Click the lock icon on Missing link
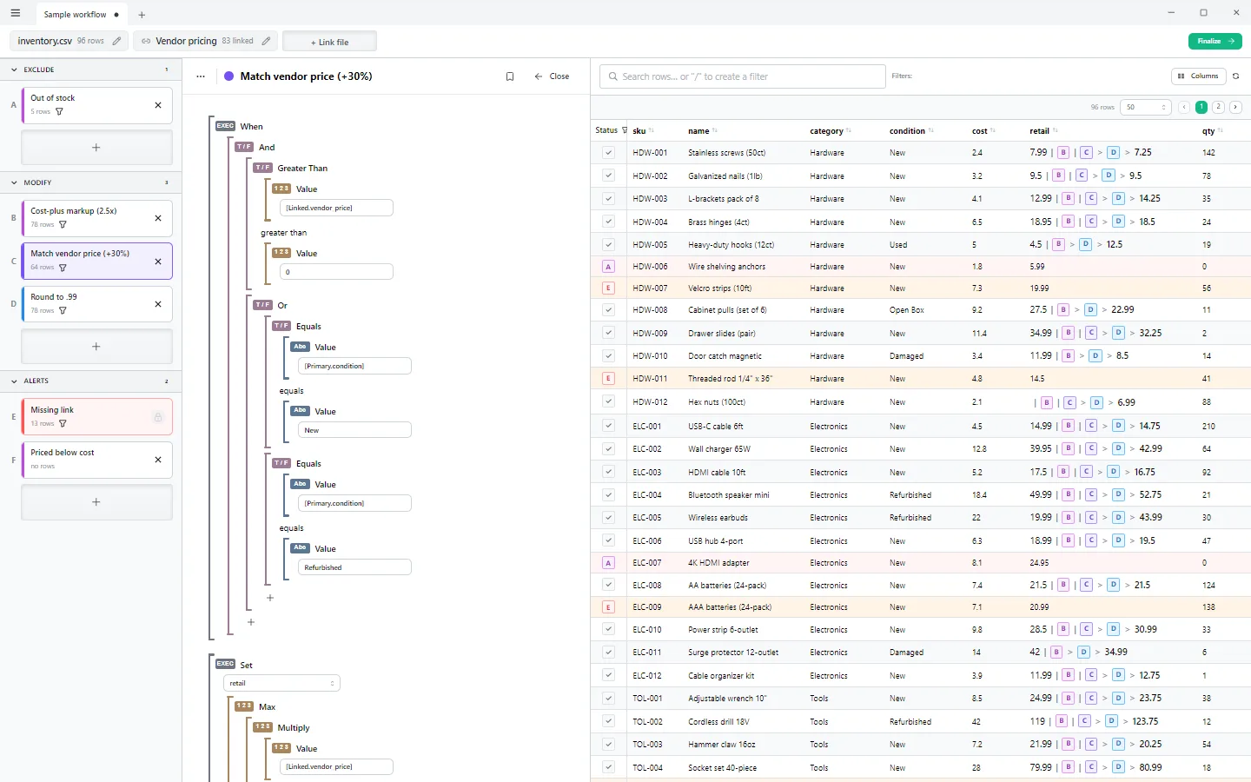 (x=158, y=417)
